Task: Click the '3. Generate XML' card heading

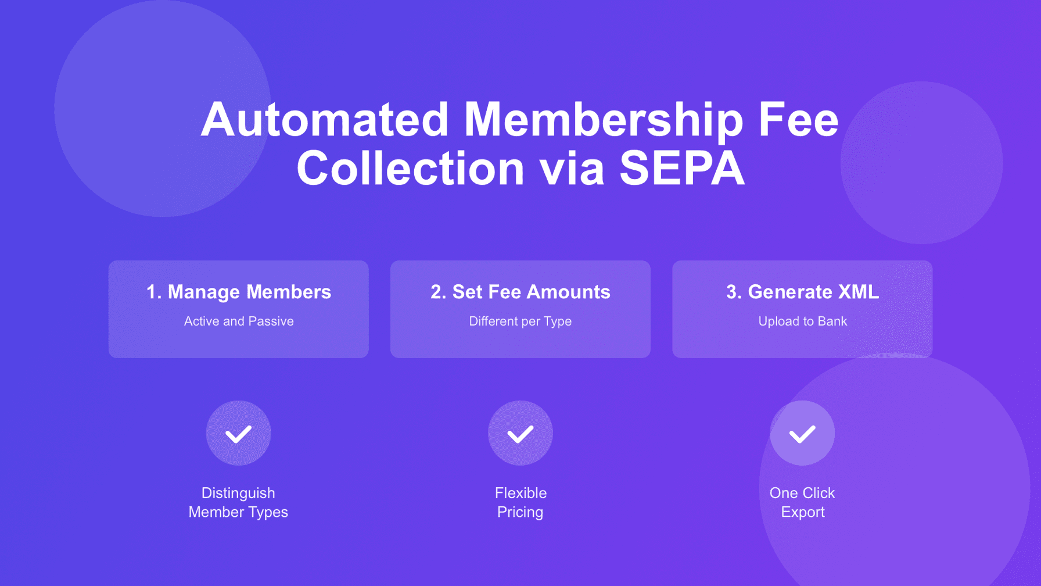Action: pos(802,292)
